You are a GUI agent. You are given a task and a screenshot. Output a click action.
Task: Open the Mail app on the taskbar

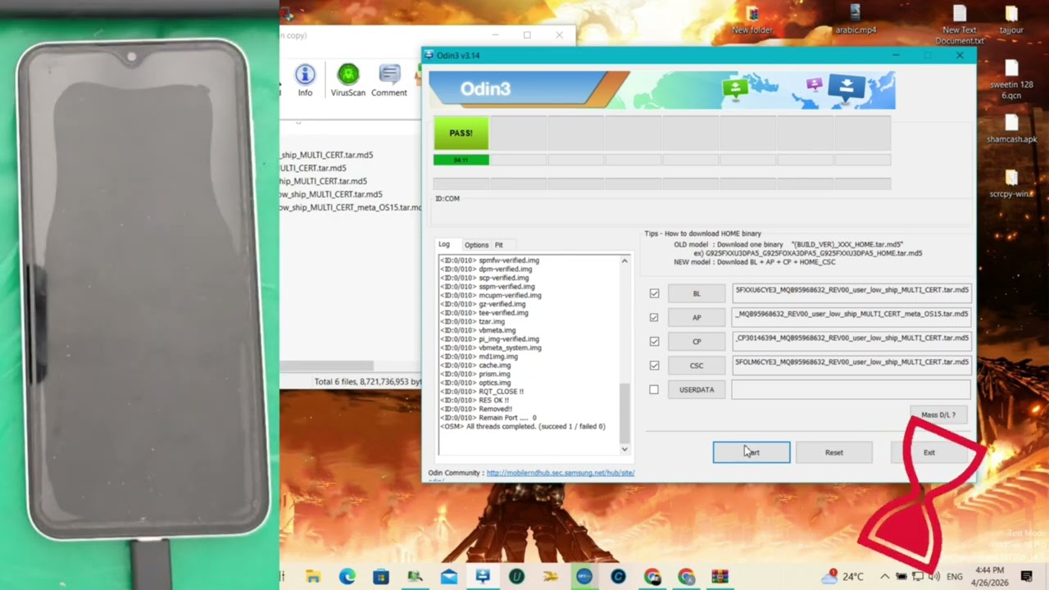pos(449,577)
